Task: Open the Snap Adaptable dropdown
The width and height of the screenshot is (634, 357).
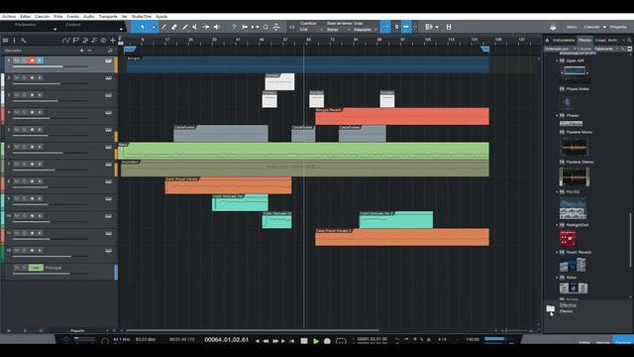Action: (x=366, y=30)
